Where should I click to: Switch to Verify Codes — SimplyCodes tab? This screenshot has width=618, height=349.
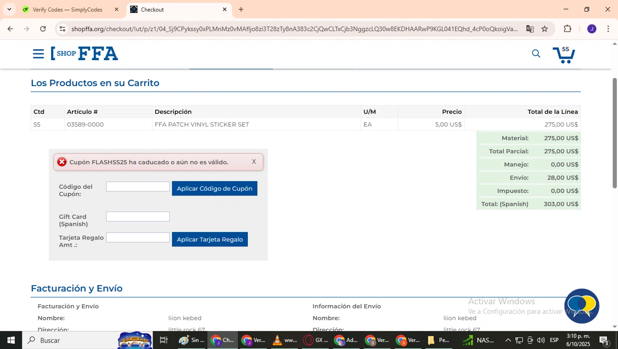[x=68, y=9]
